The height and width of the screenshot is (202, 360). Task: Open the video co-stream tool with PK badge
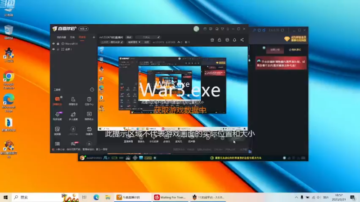[x=58, y=116]
